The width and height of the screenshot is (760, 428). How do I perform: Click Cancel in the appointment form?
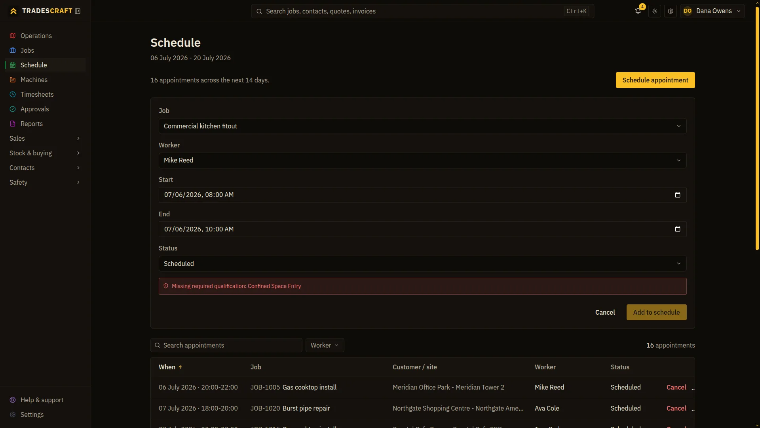tap(605, 312)
